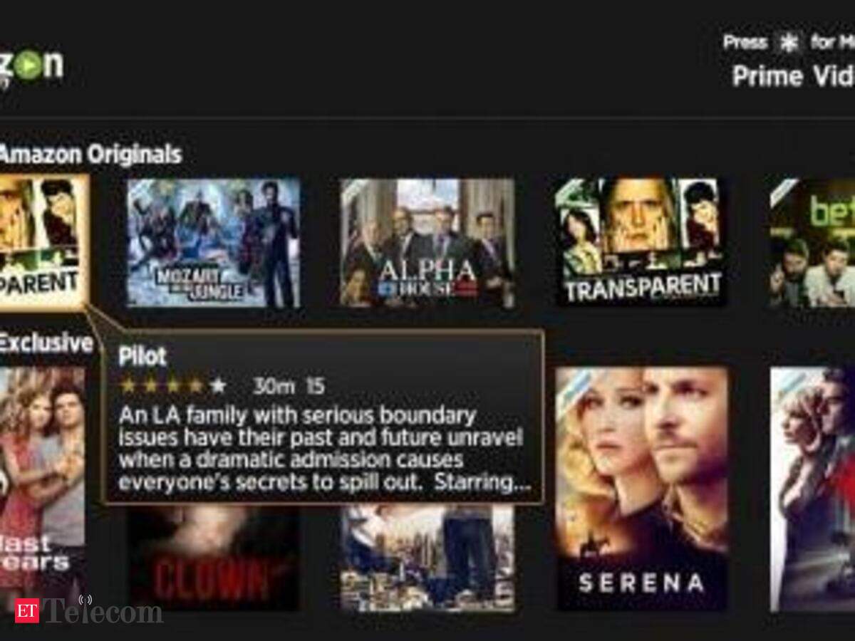The width and height of the screenshot is (855, 641).
Task: Select the highlighted Transparent tile with gold border
Action: (x=44, y=242)
